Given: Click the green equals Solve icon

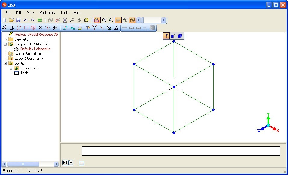Looking at the screenshot, I should [40, 20].
